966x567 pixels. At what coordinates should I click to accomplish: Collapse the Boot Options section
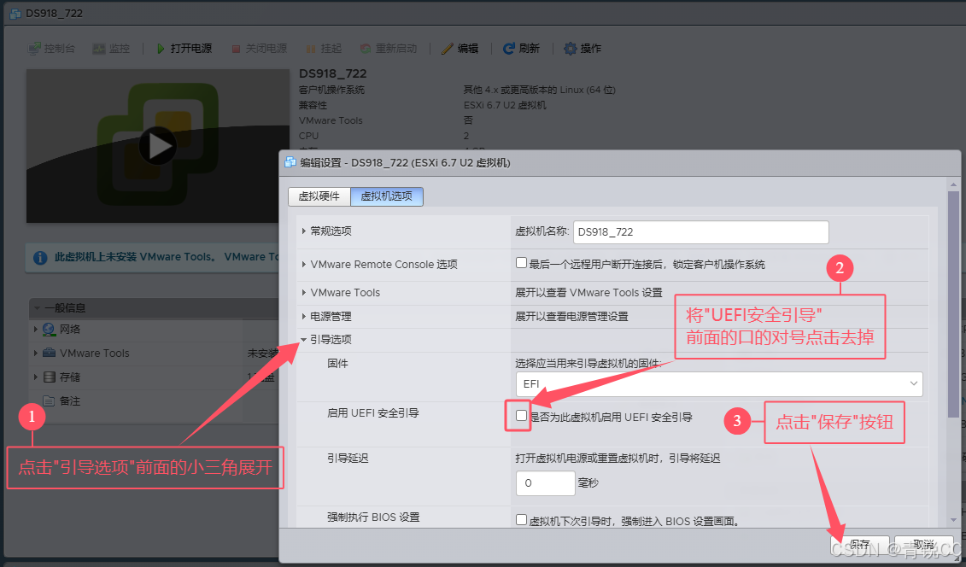click(304, 339)
